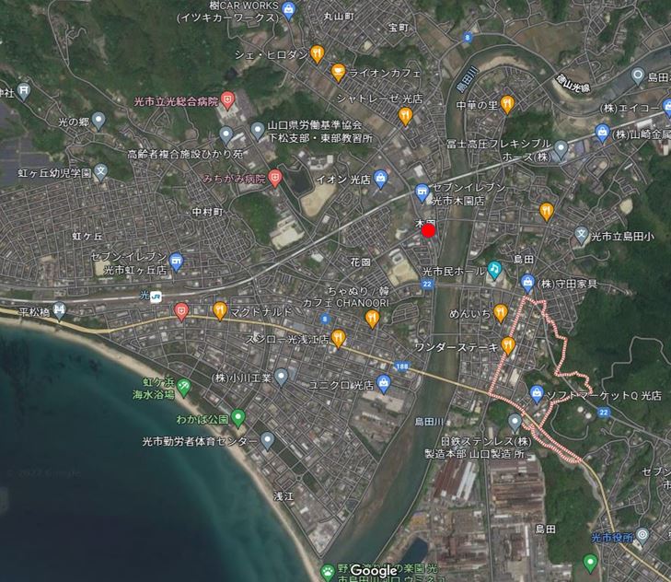Click the 光 train station icon
Image resolution: width=671 pixels, height=582 pixels.
point(156,296)
